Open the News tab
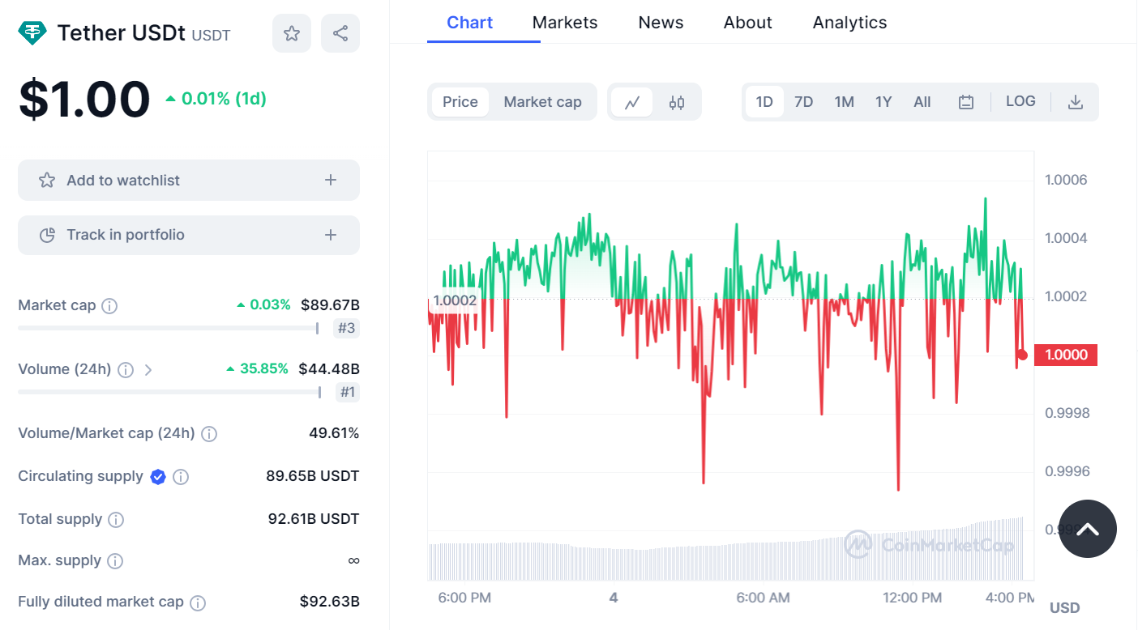Viewport: 1138px width, 630px height. (661, 23)
